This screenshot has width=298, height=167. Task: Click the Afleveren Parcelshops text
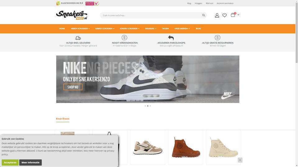click(171, 43)
